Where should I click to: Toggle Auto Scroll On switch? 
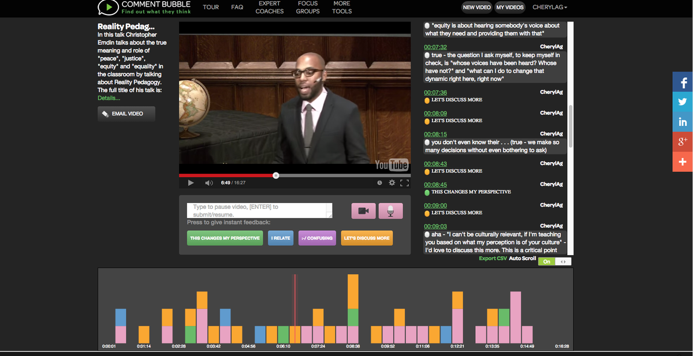(x=554, y=261)
